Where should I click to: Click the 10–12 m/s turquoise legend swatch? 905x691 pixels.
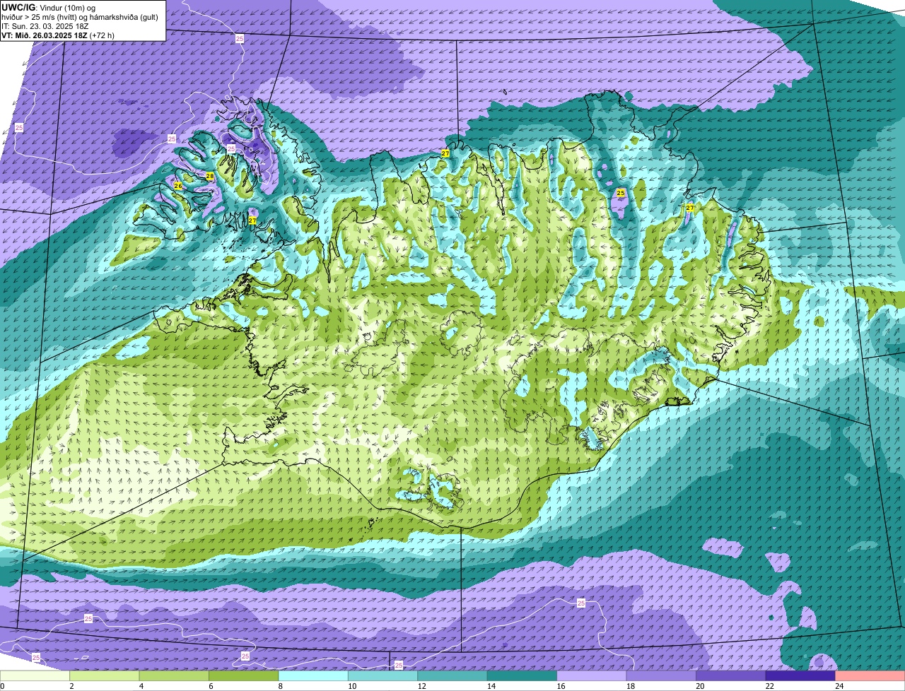(x=383, y=675)
